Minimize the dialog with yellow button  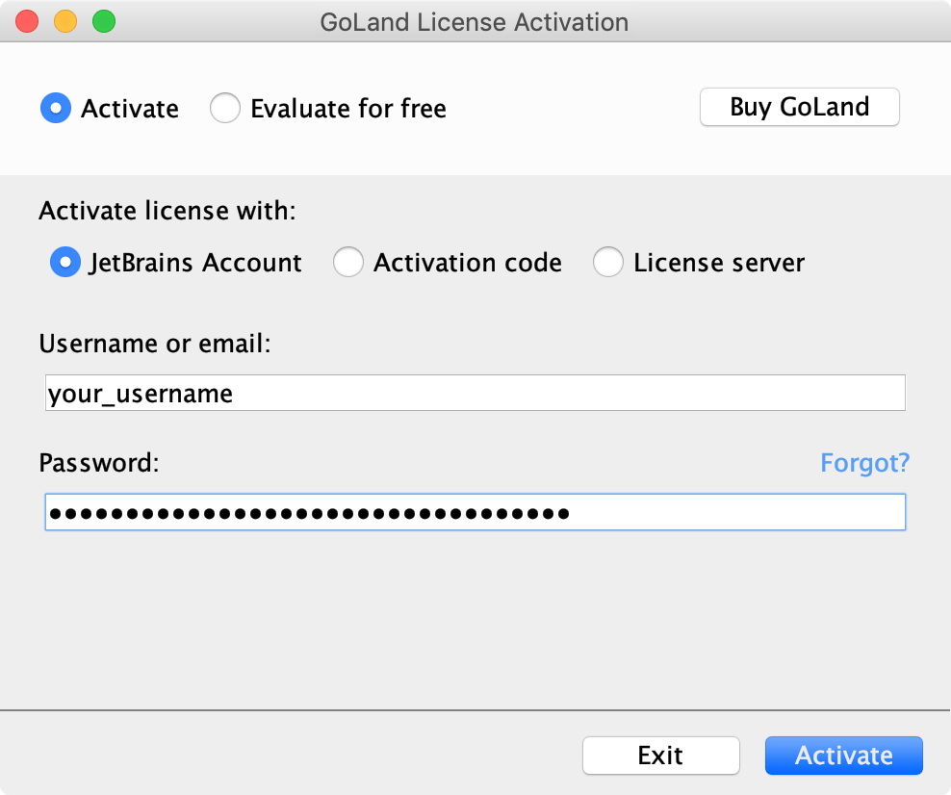pyautogui.click(x=65, y=22)
